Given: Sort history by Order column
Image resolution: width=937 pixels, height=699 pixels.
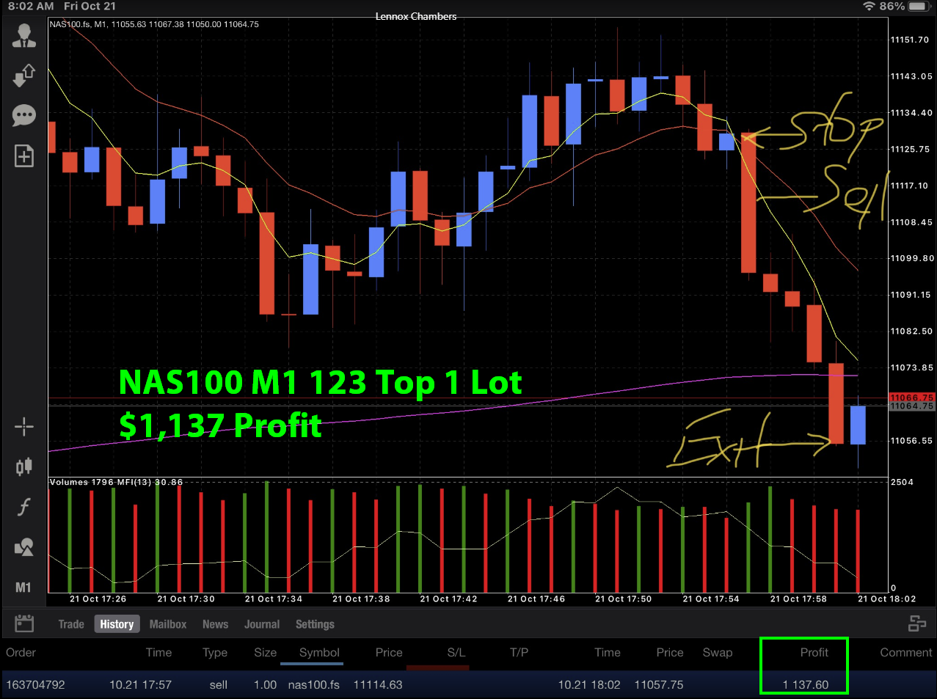Looking at the screenshot, I should [x=21, y=652].
